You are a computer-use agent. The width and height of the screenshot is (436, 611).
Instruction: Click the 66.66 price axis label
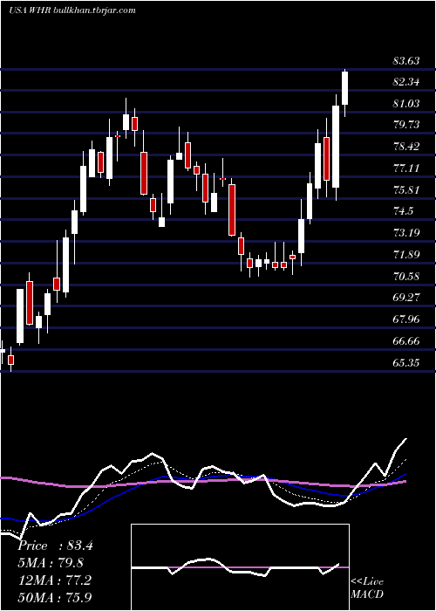tap(406, 341)
